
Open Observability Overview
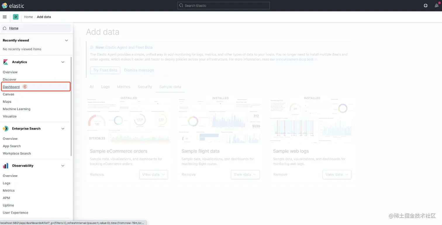click(10, 176)
